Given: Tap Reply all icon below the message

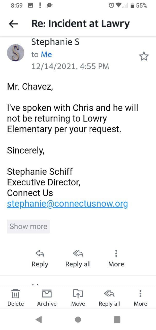Looking at the screenshot, I should click(78, 254).
